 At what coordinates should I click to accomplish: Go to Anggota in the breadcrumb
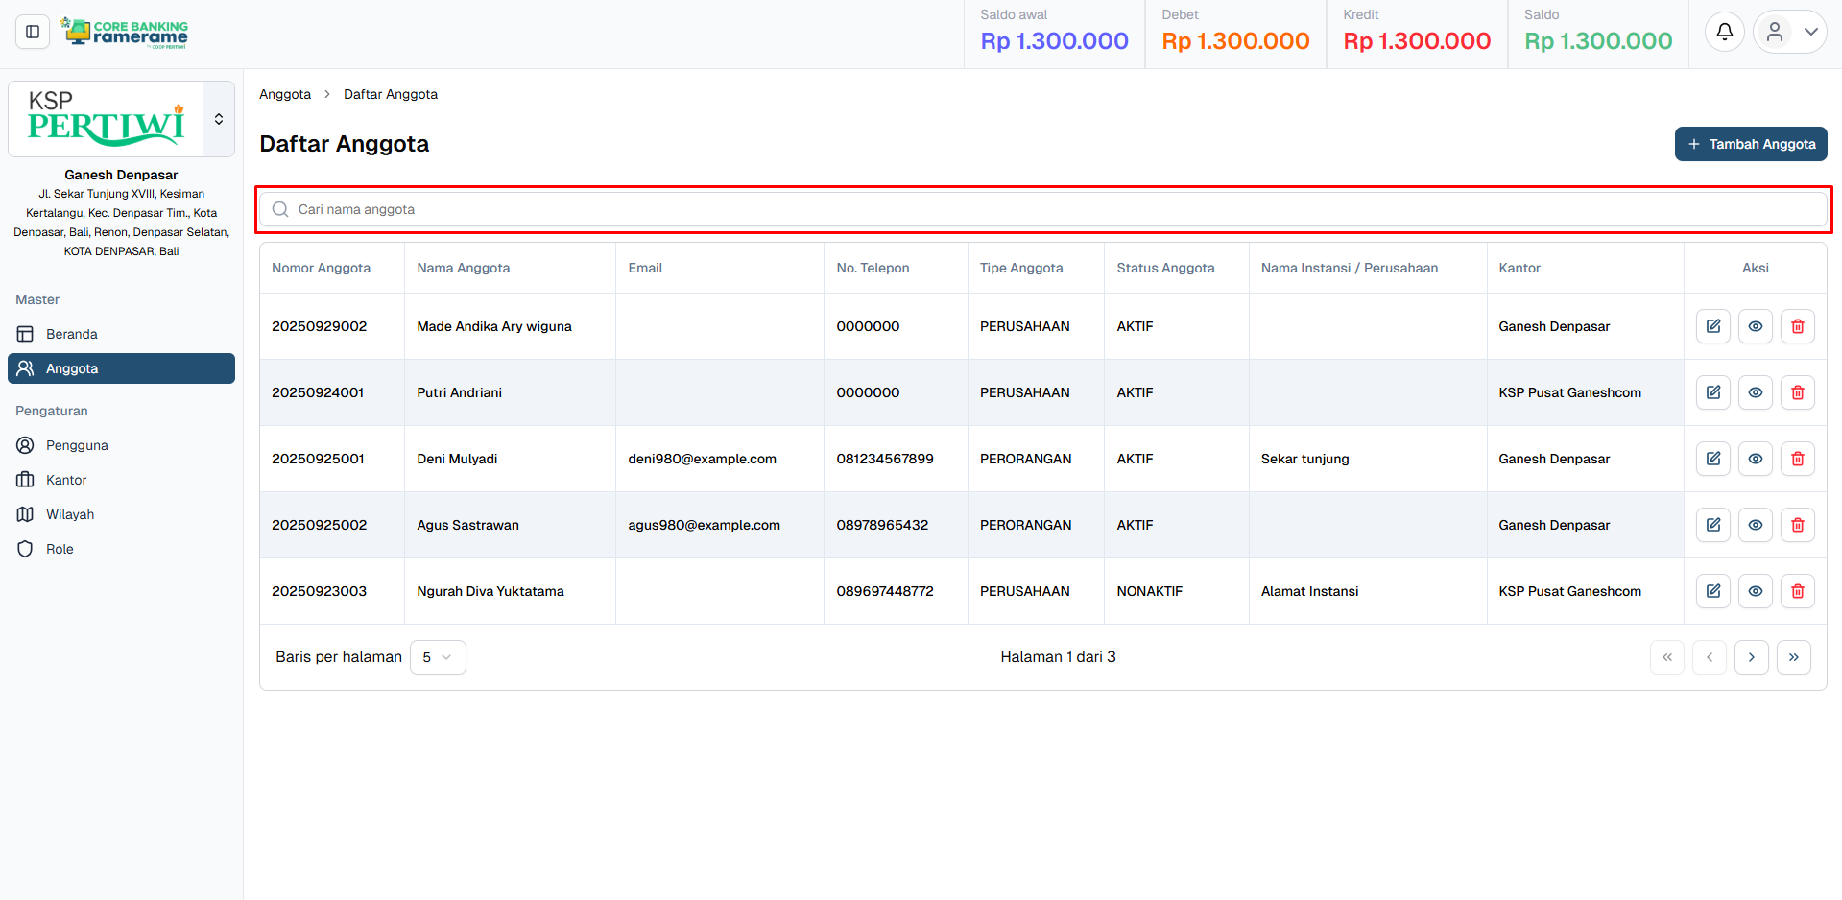[x=285, y=94]
